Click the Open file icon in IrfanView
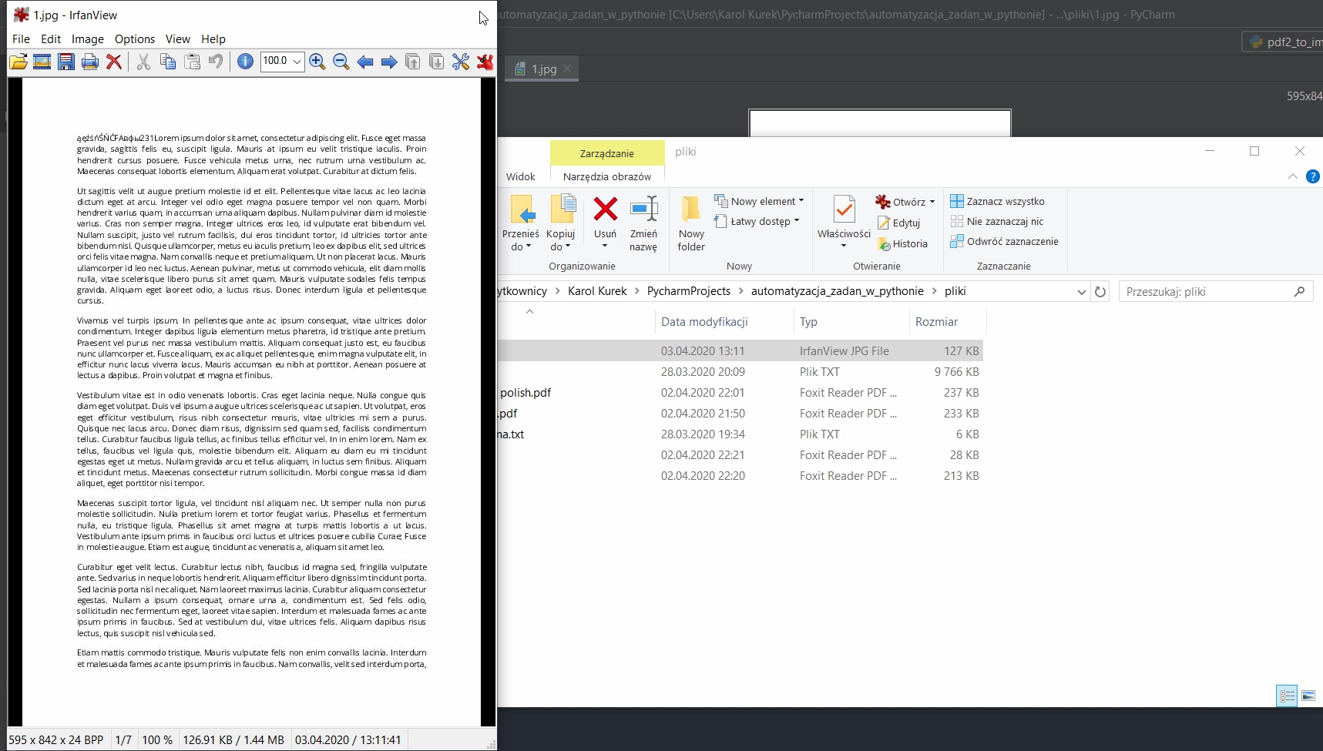This screenshot has height=751, width=1323. pyautogui.click(x=18, y=62)
